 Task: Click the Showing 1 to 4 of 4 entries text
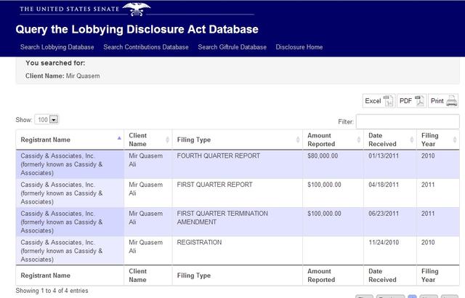tap(52, 291)
